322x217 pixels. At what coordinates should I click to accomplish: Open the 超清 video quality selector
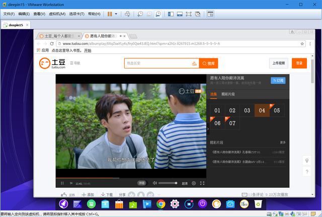pos(185,183)
